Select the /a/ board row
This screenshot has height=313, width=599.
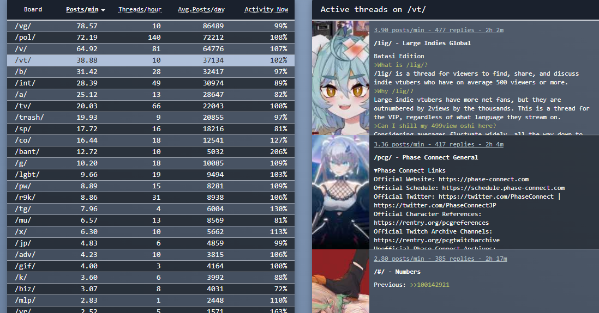point(151,95)
